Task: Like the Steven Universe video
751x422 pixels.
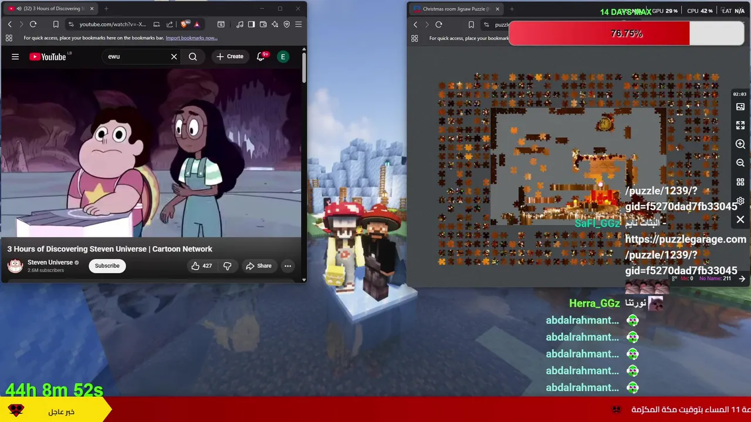Action: [201, 266]
